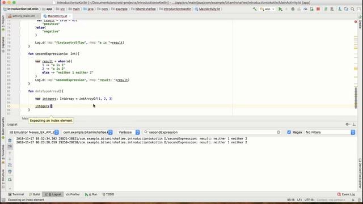
Task: Open the No Filters dropdown
Action: [330, 132]
